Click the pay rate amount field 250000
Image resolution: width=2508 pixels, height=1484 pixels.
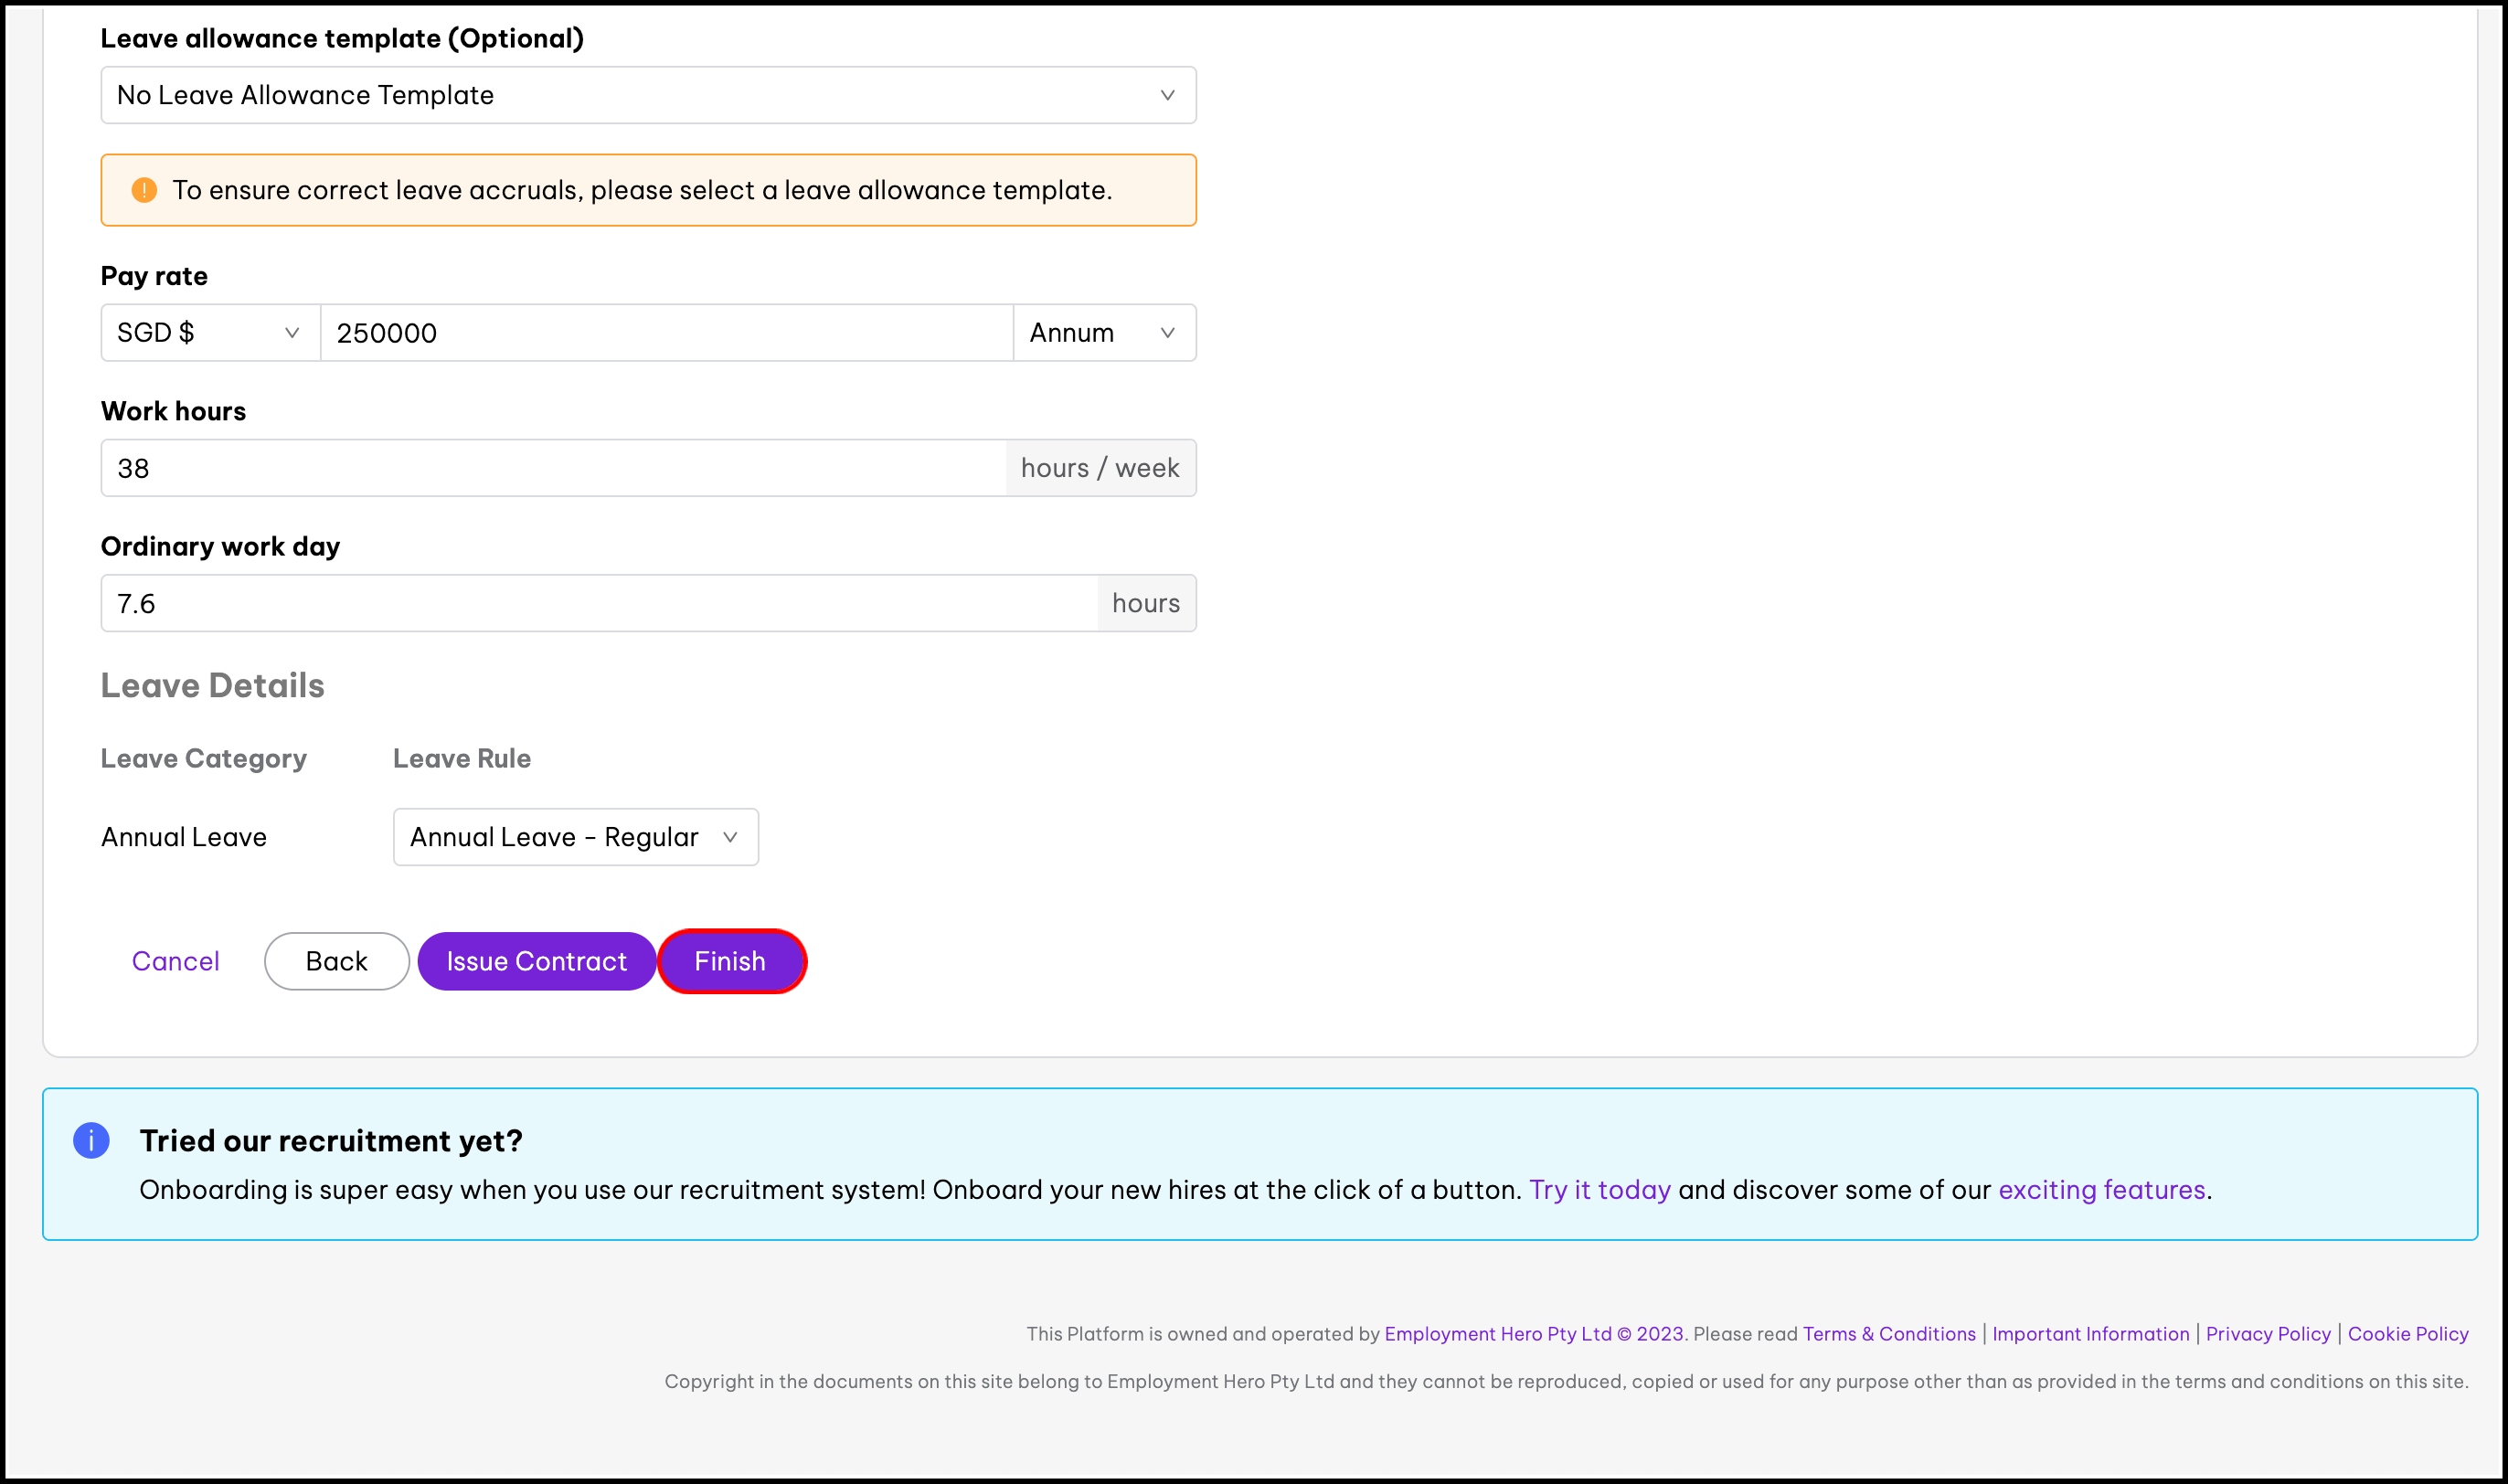click(x=666, y=333)
